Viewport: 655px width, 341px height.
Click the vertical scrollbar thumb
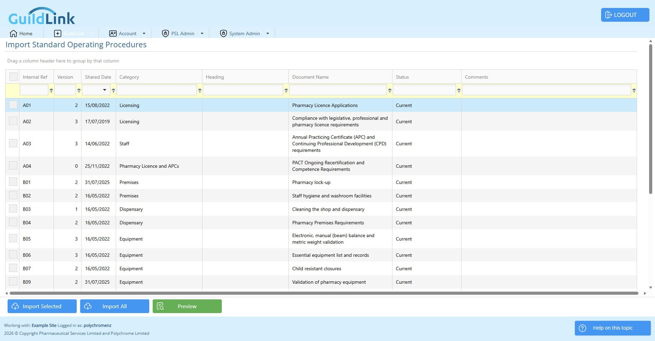pos(651,119)
